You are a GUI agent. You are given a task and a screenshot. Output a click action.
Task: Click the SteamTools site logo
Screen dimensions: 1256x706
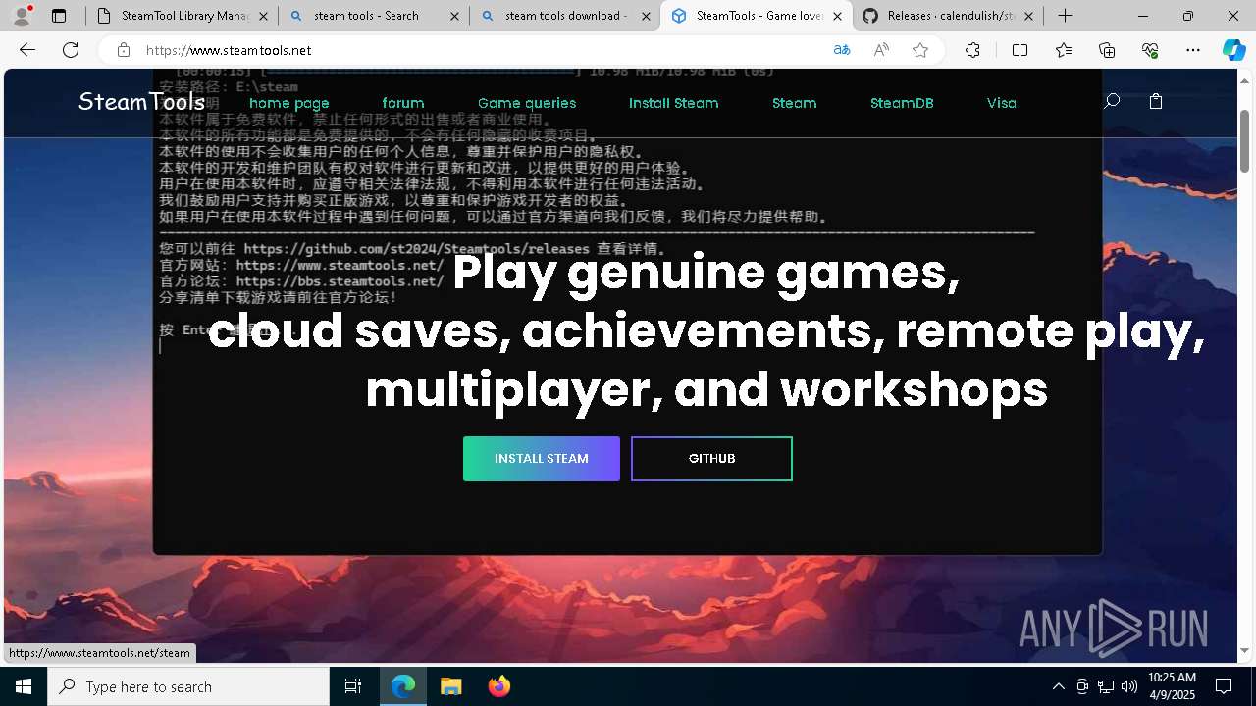tap(141, 101)
